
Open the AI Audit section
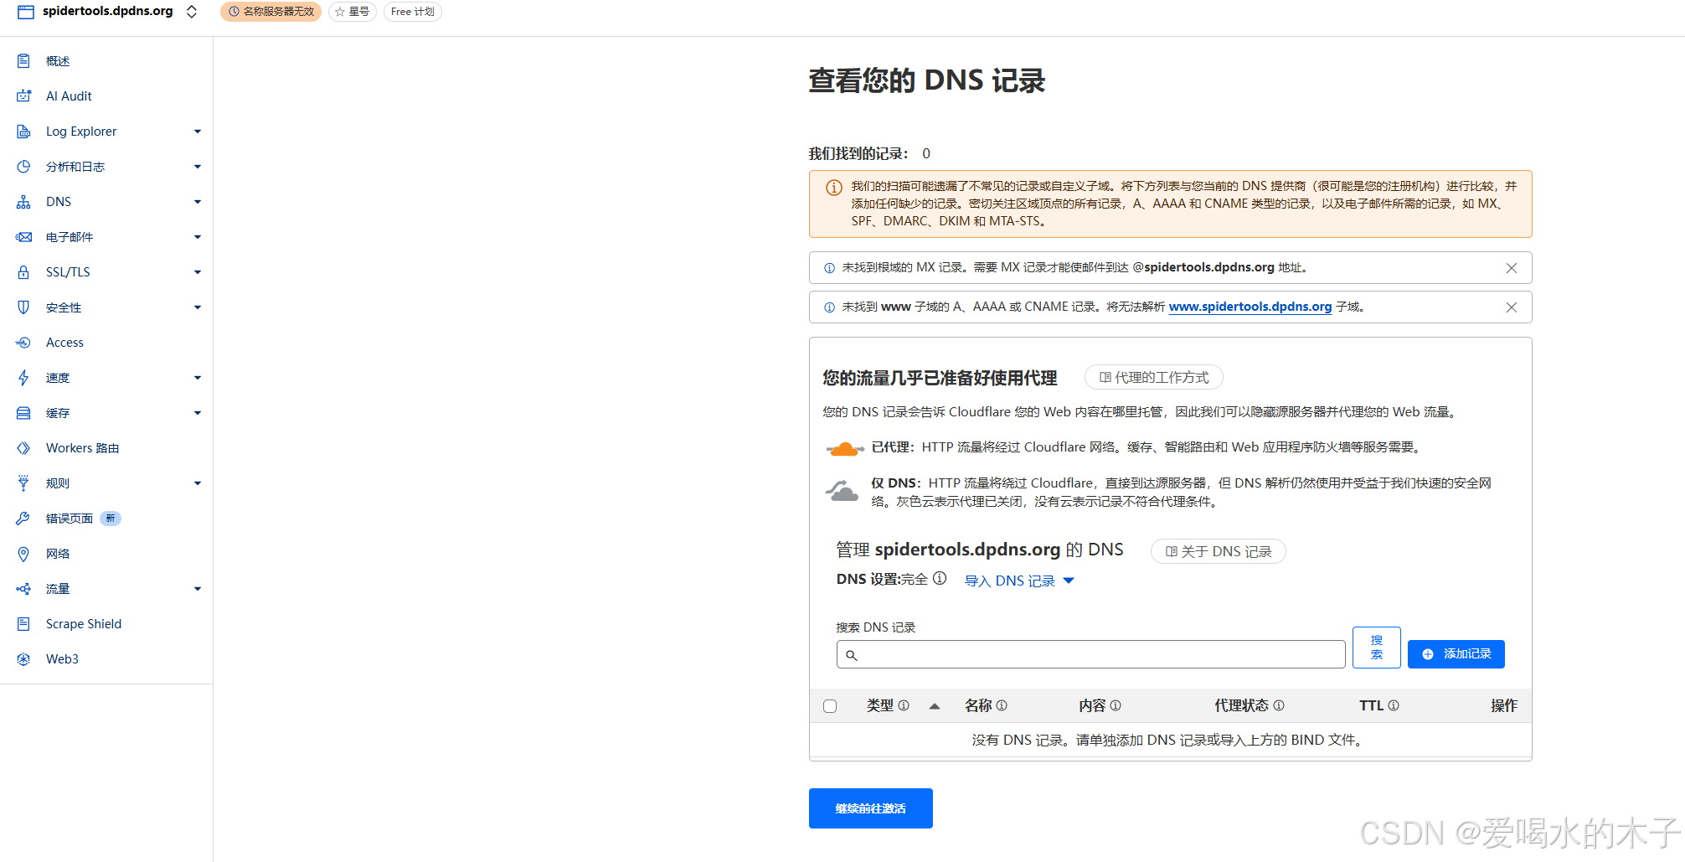tap(68, 95)
